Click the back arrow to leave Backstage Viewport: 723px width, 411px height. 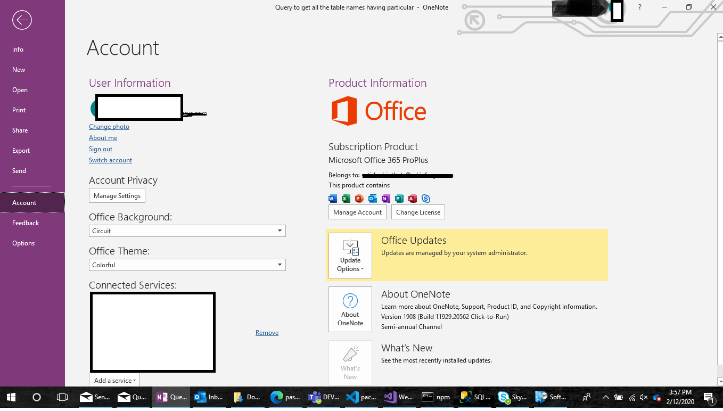pos(22,20)
